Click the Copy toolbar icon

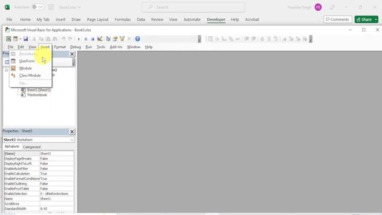41,39
